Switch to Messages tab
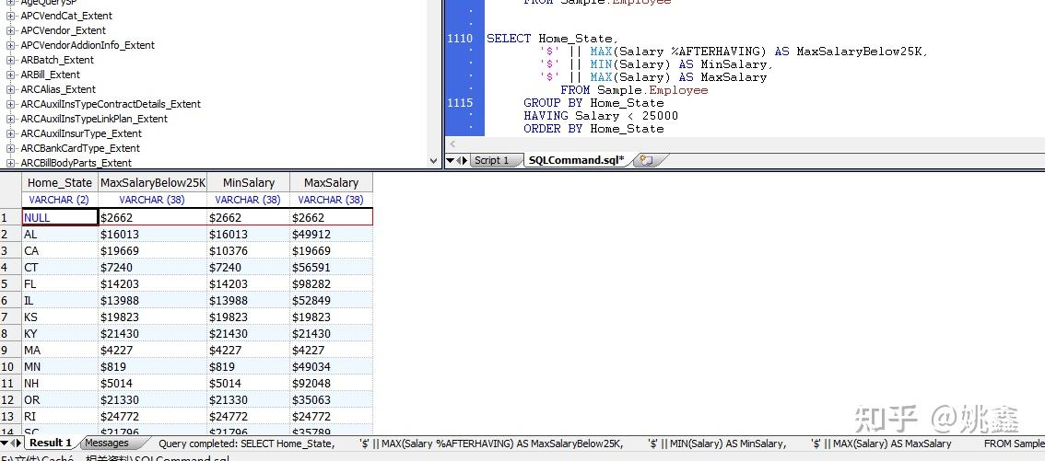This screenshot has height=461, width=1045. coord(107,443)
